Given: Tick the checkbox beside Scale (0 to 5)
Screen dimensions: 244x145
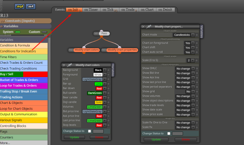Looking at the screenshot, I should (196, 60).
